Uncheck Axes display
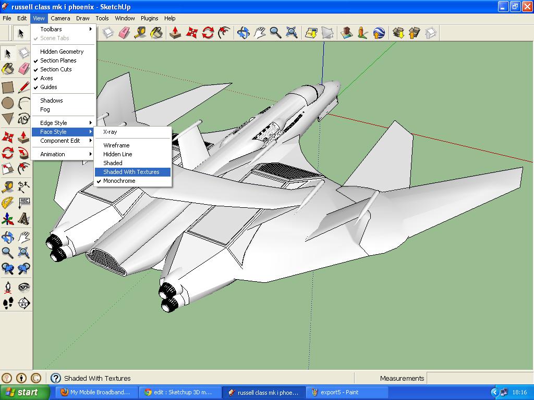534x400 pixels. (46, 78)
